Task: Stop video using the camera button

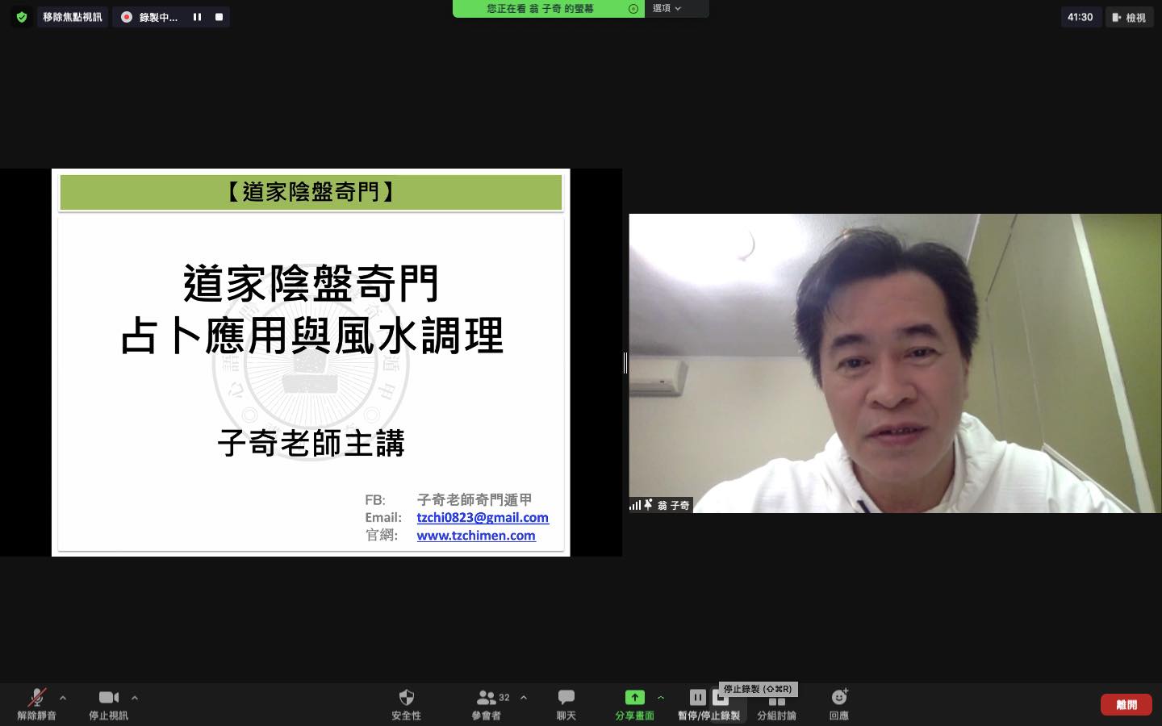Action: [108, 699]
